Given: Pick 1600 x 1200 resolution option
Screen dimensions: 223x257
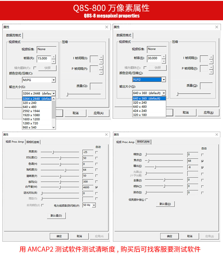Looking at the screenshot, I should 37,119.
